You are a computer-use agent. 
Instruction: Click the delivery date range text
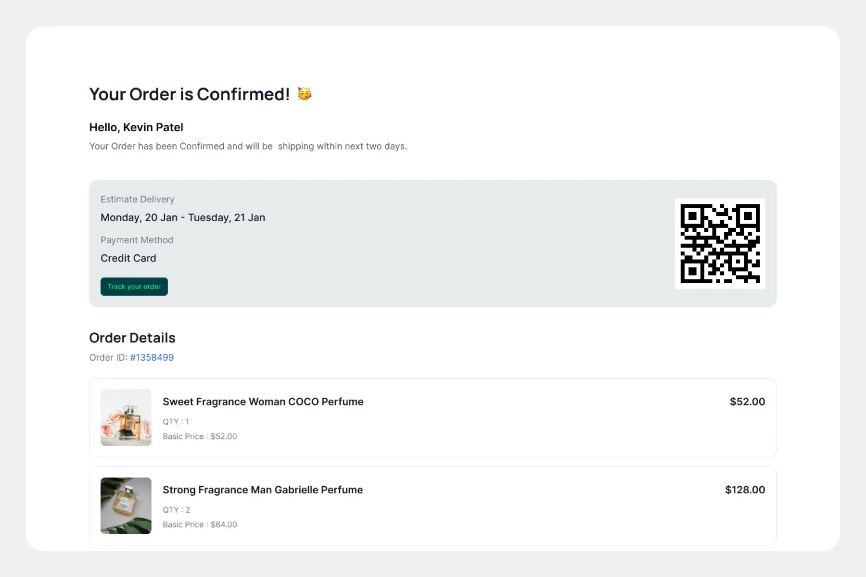(183, 217)
